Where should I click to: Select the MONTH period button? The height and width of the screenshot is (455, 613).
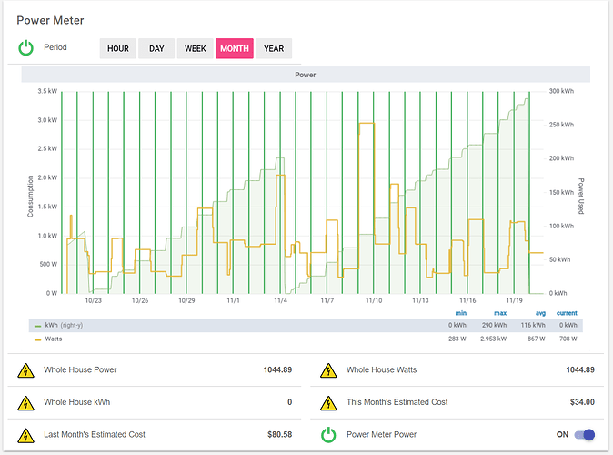(x=235, y=49)
